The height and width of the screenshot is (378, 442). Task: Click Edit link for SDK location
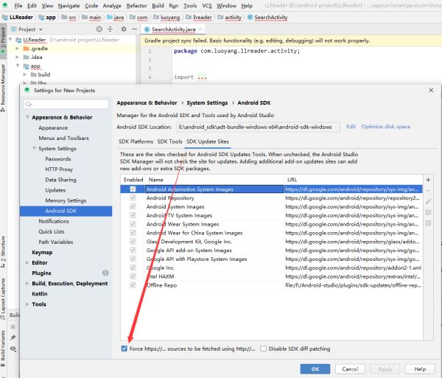(351, 127)
